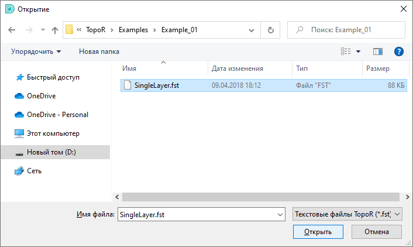Refresh the Example_01 folder view
The width and height of the screenshot is (413, 247).
(270, 30)
